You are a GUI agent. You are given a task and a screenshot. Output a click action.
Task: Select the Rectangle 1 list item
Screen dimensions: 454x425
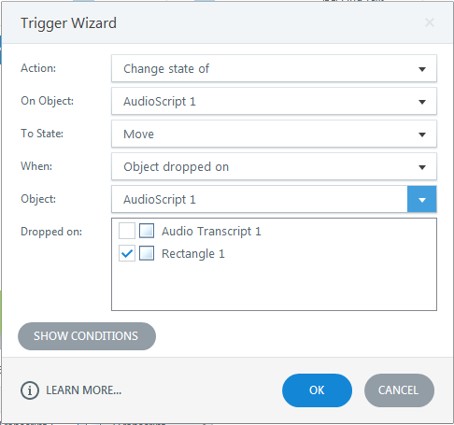(193, 253)
